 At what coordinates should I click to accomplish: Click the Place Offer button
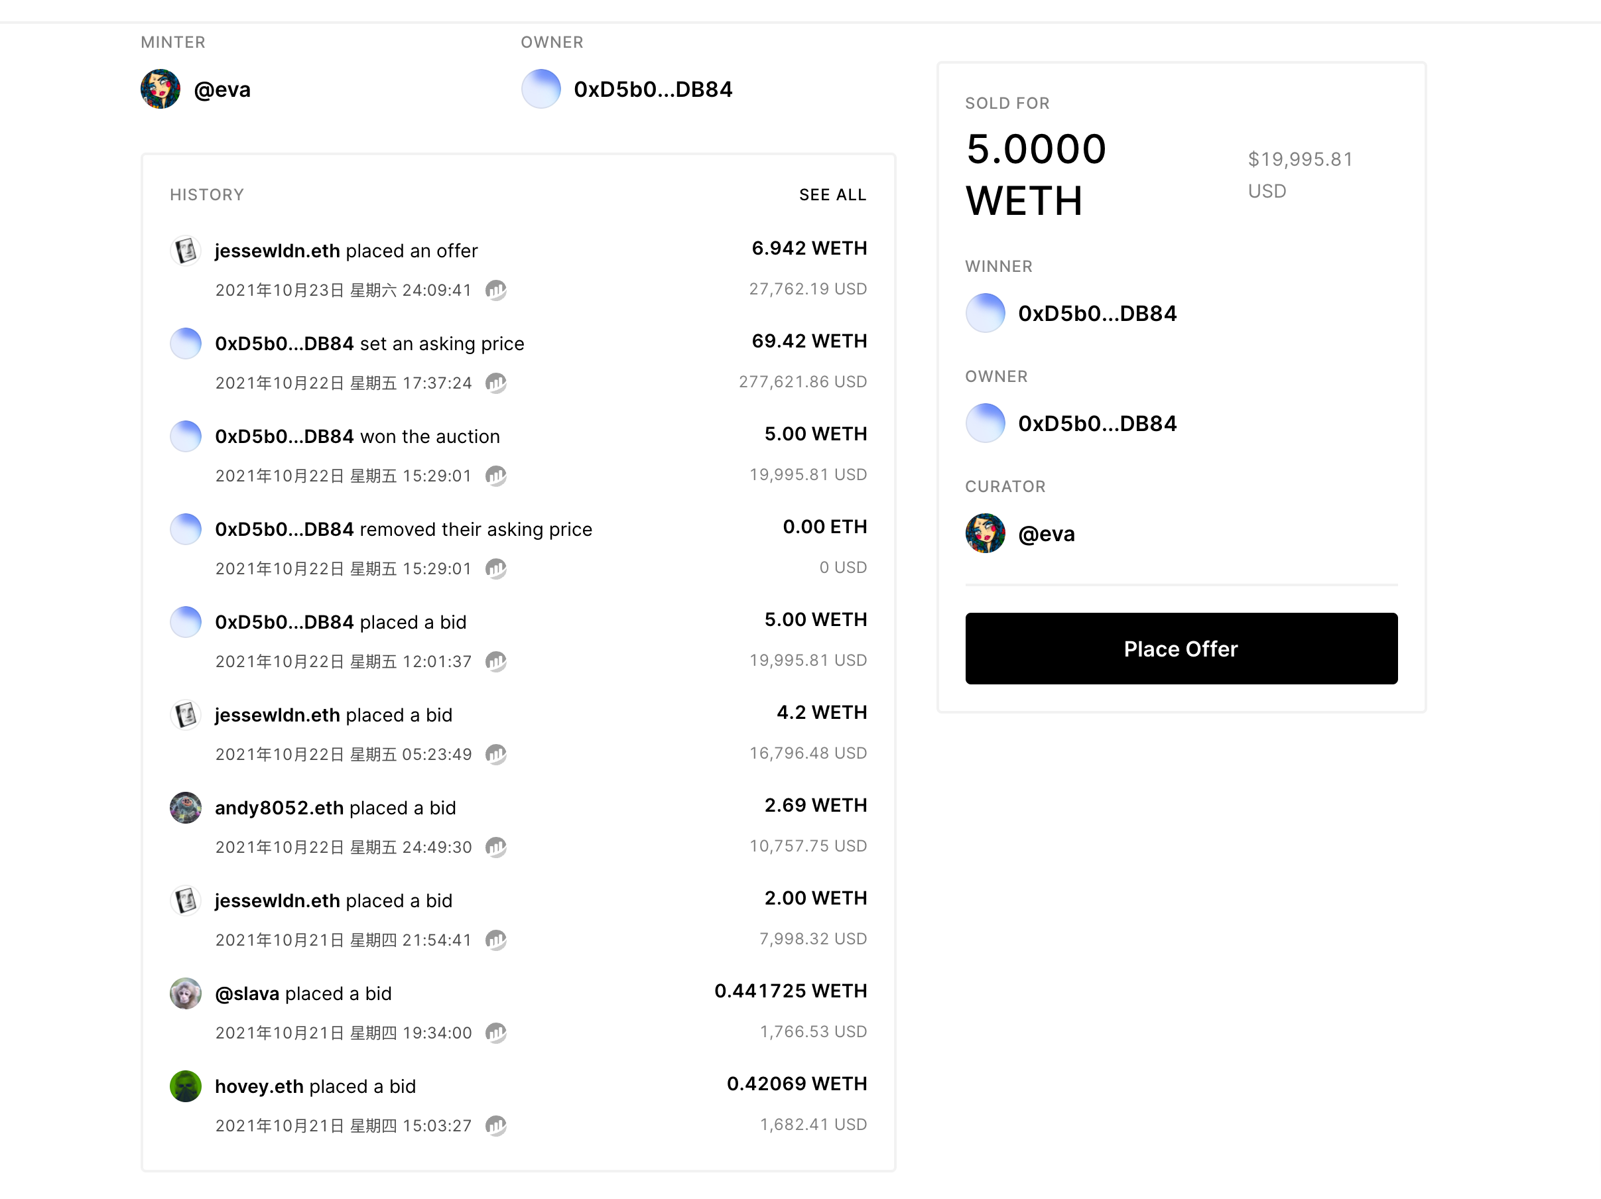pos(1181,649)
